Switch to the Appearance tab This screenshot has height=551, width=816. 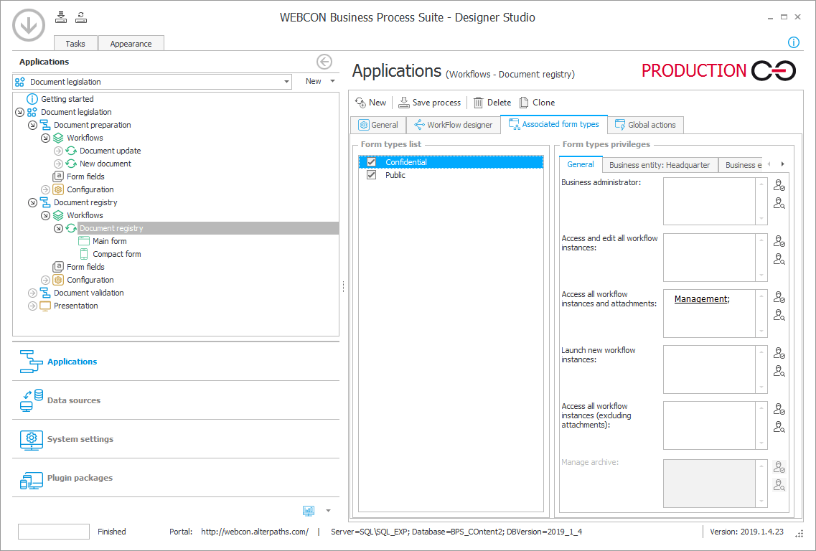click(x=131, y=43)
